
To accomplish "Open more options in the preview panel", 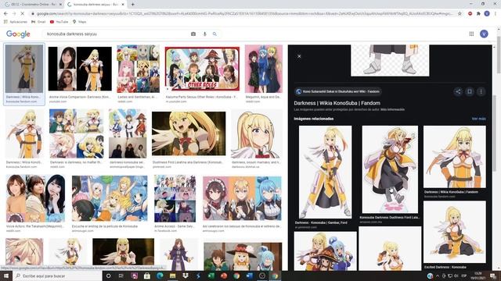I will click(481, 91).
